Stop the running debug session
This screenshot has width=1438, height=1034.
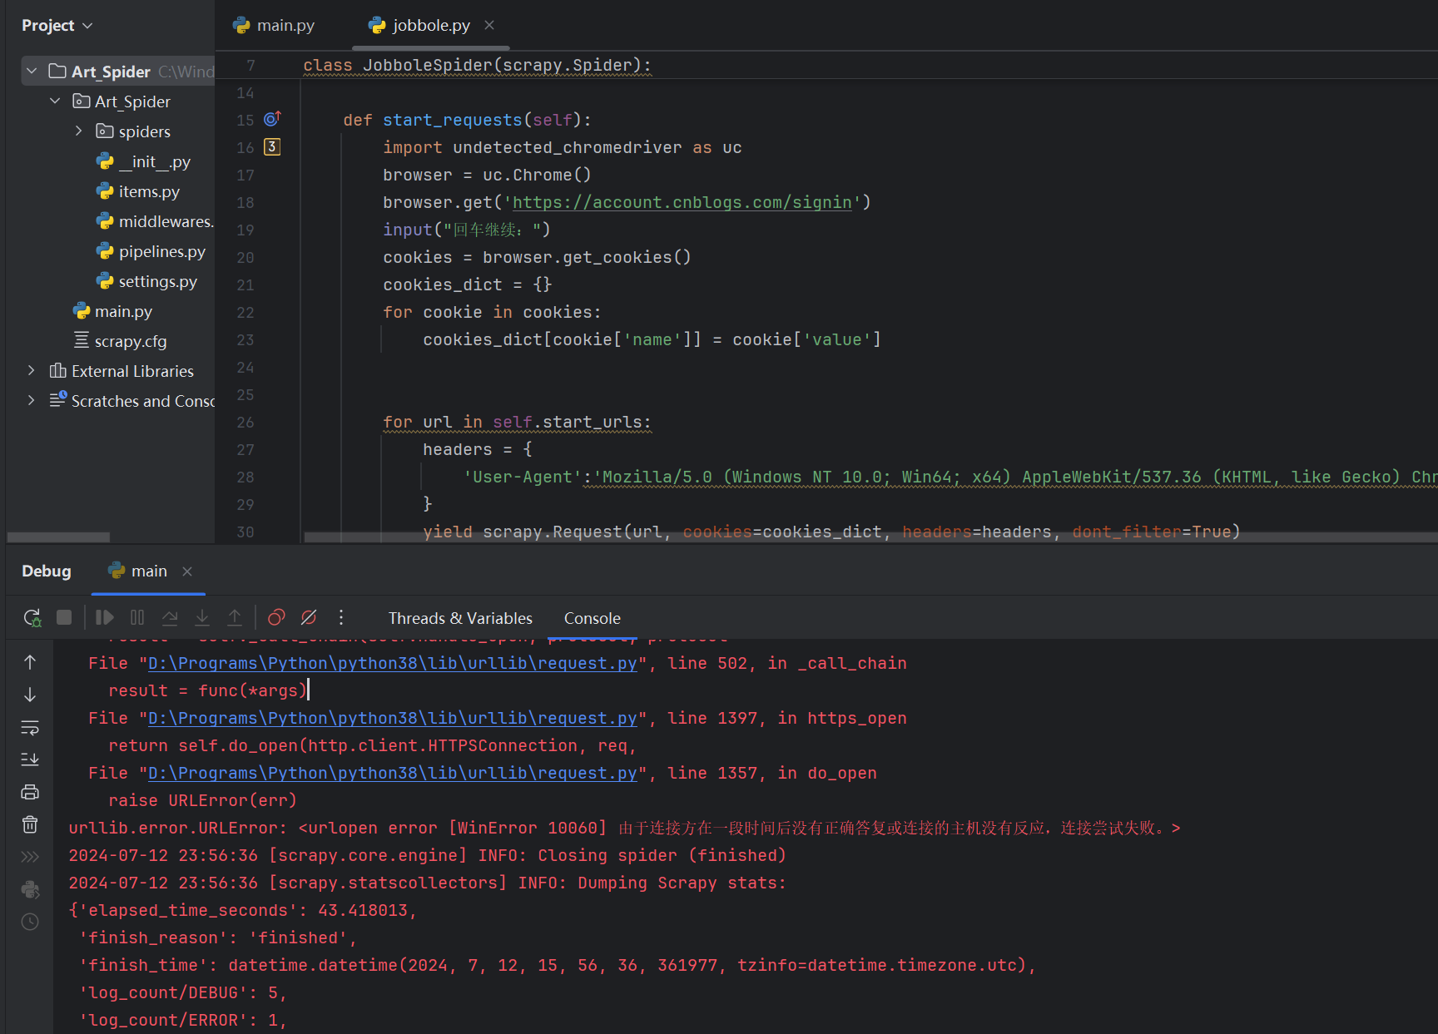pos(64,617)
